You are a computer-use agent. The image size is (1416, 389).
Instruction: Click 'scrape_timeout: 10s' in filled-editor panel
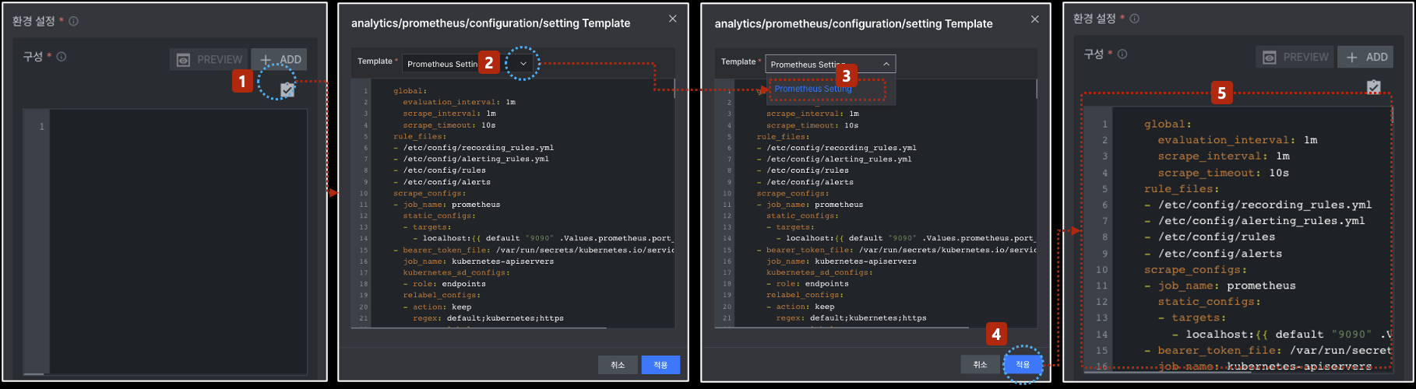pyautogui.click(x=1224, y=173)
